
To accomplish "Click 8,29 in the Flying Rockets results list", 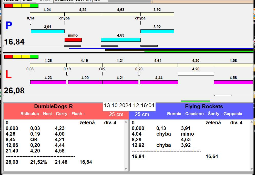I will [137, 140].
